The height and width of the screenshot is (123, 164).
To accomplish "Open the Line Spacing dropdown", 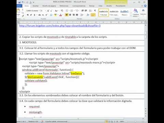I will click(82, 15).
